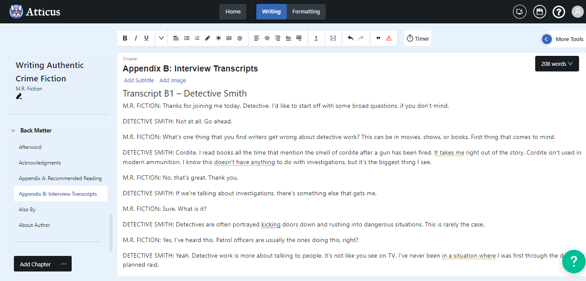Click the undo arrow
The width and height of the screenshot is (586, 281).
(351, 39)
